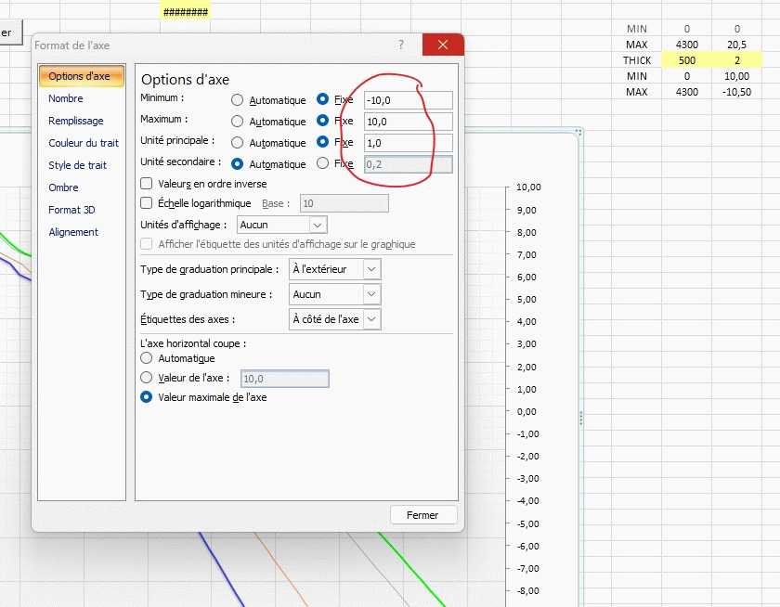Select Fixe radio for Unité secondaire
Viewport: 780px width, 607px height.
pos(323,164)
